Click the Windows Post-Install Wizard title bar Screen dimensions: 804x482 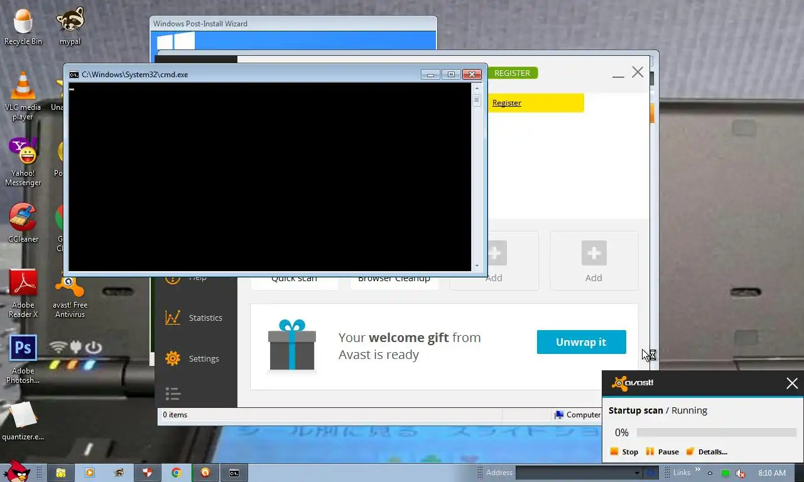293,24
